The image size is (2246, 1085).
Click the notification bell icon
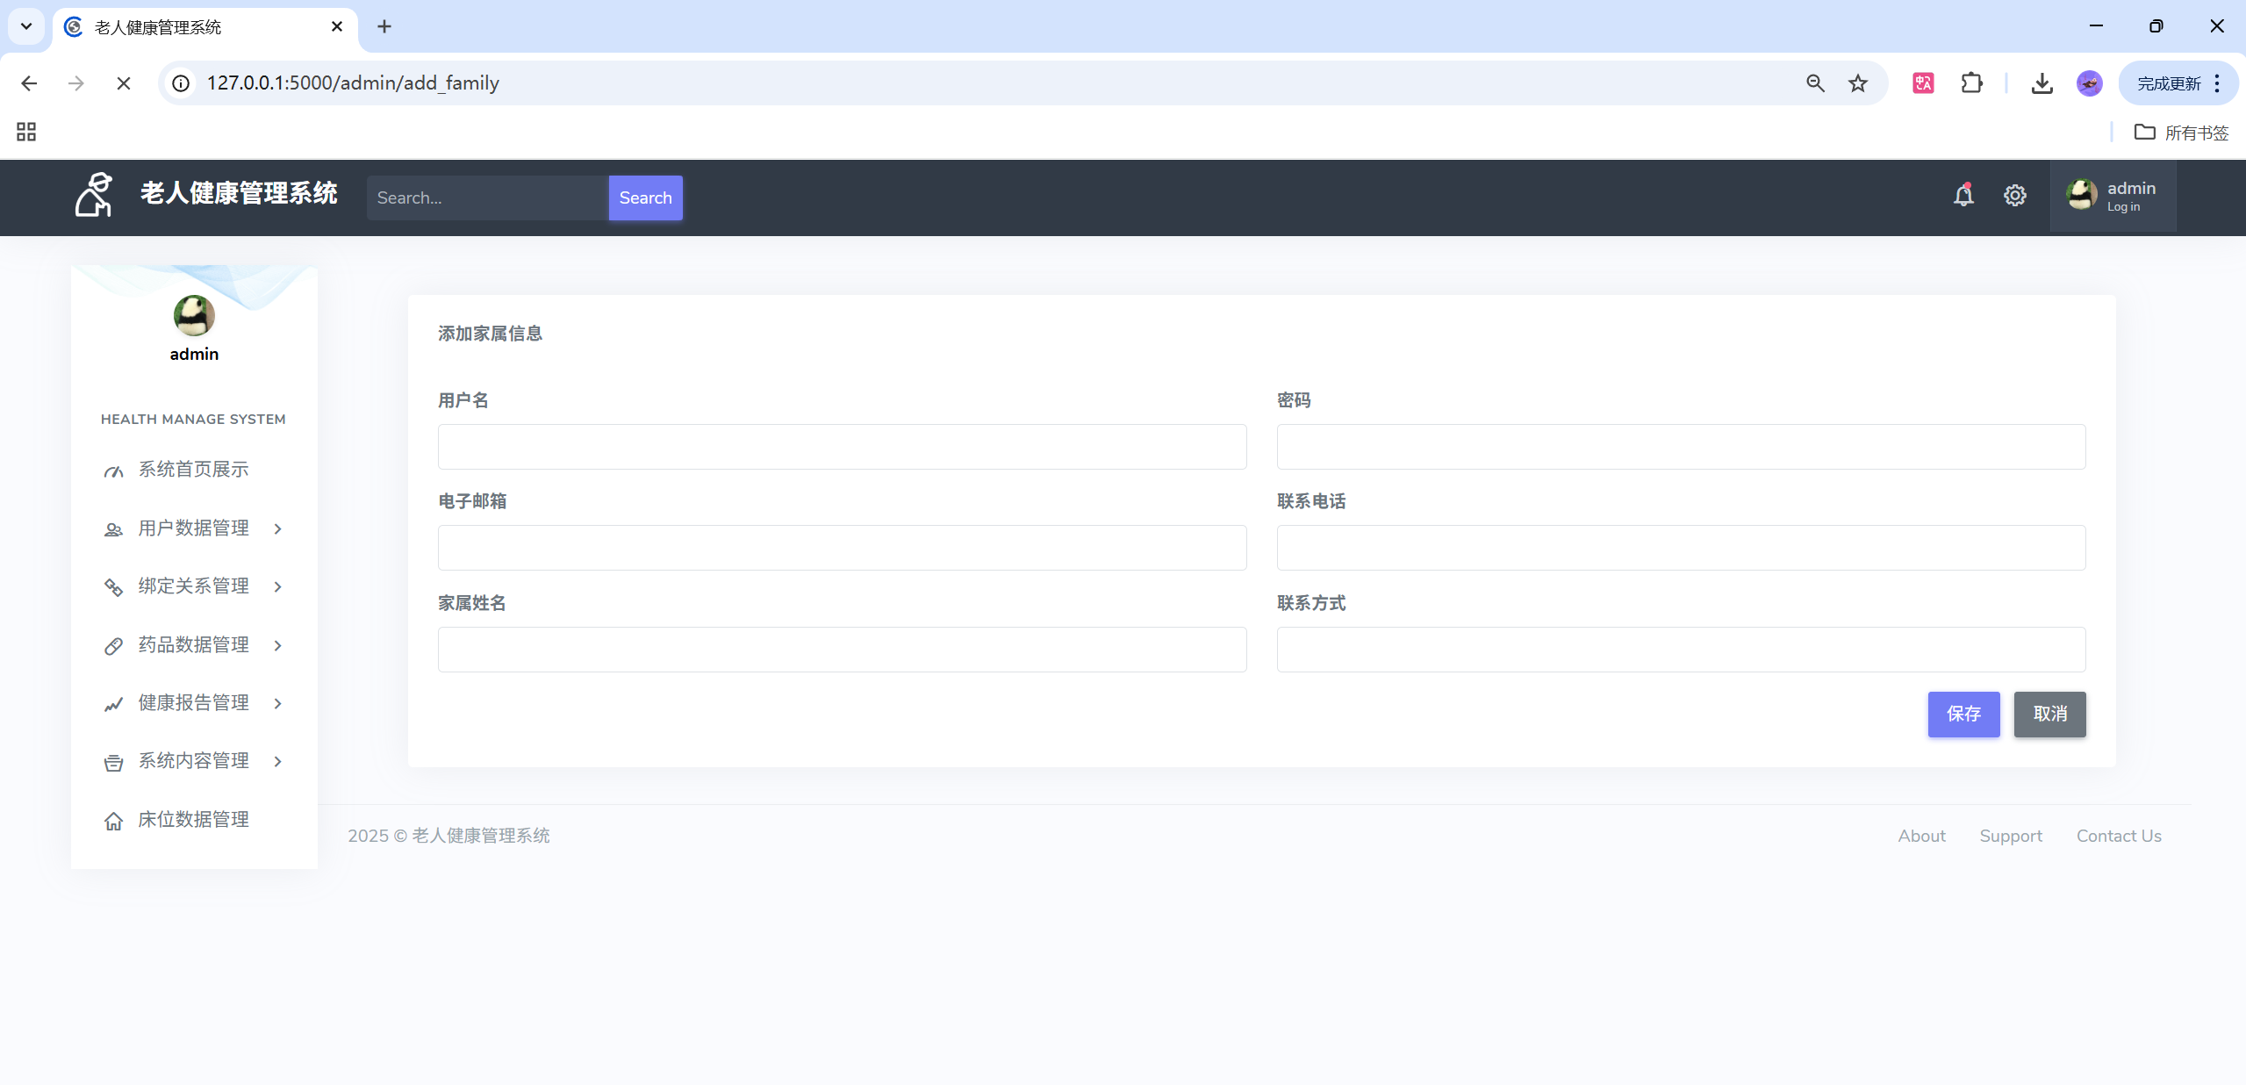1963,195
